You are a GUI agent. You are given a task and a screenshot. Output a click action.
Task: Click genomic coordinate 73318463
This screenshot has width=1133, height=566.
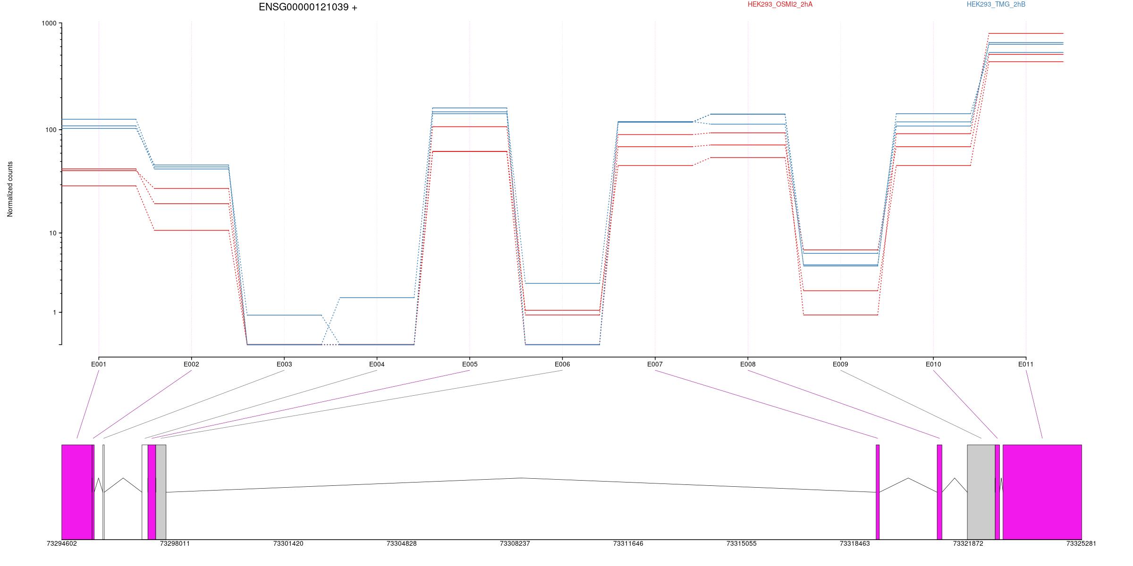pyautogui.click(x=855, y=544)
